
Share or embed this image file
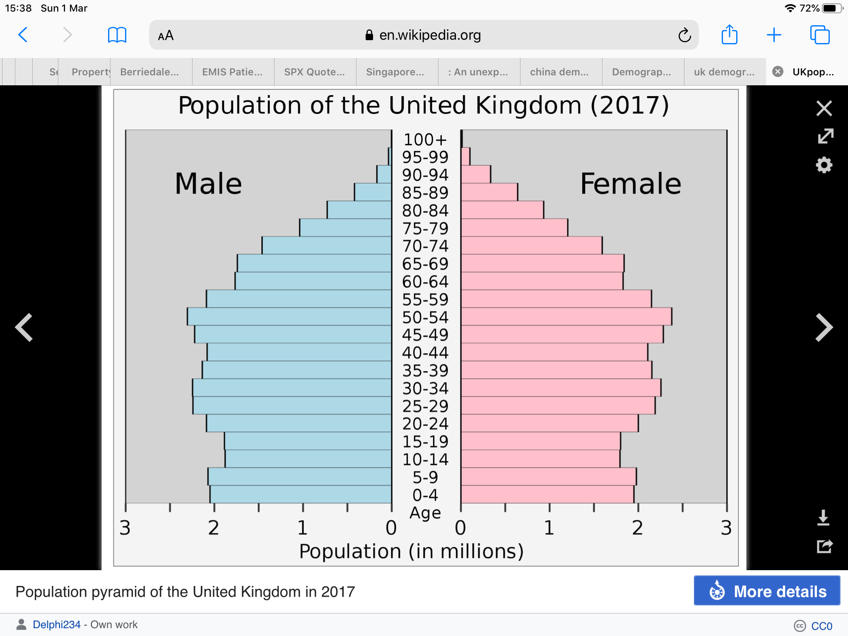[824, 546]
